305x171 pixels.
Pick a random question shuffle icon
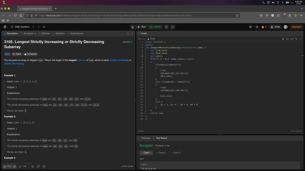(x=44, y=27)
